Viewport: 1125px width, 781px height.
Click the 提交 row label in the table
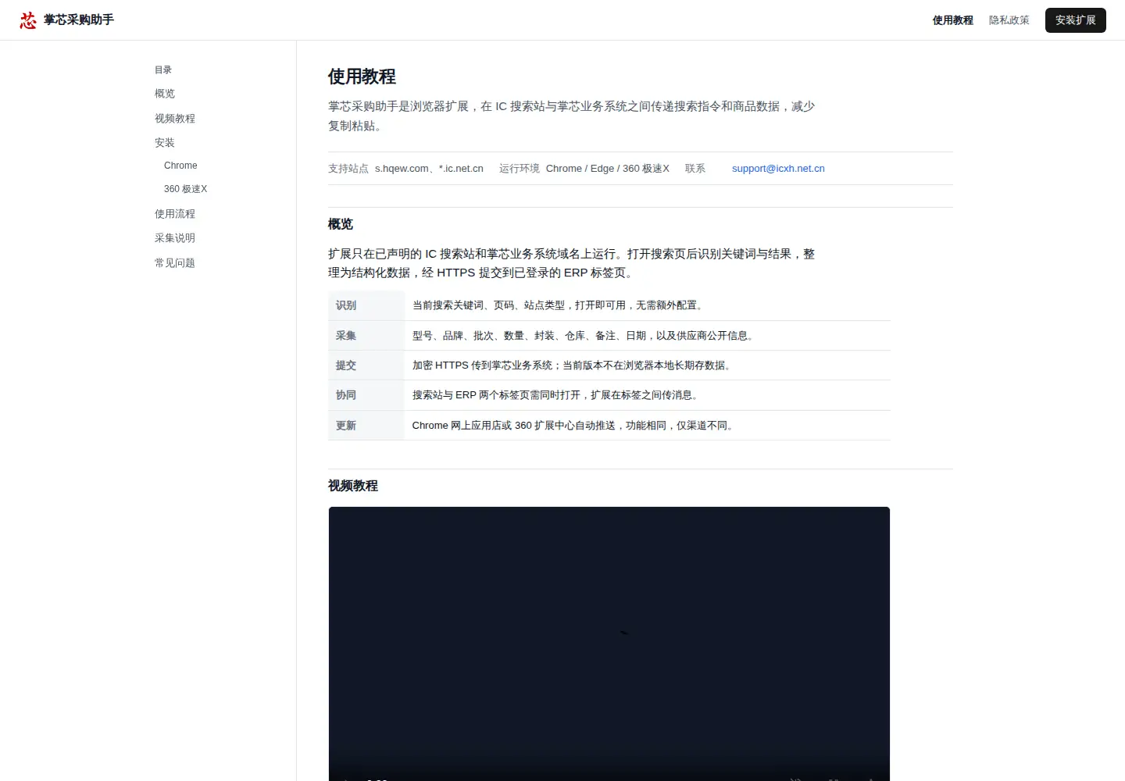(x=346, y=366)
